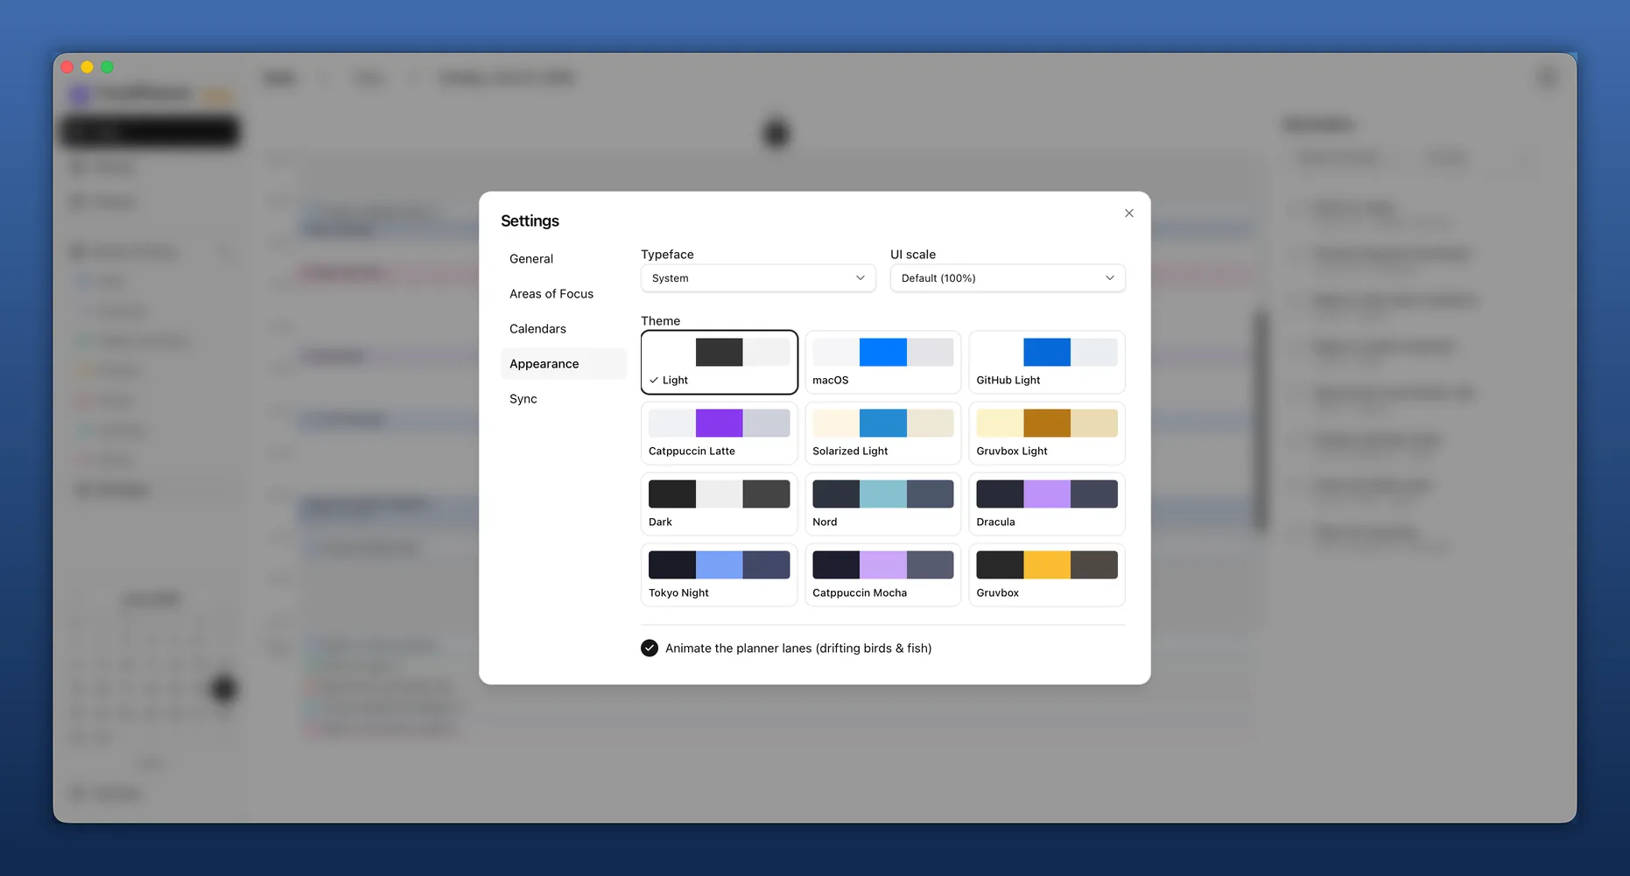This screenshot has width=1630, height=876.
Task: Apply the Dracula theme
Action: pyautogui.click(x=1047, y=504)
